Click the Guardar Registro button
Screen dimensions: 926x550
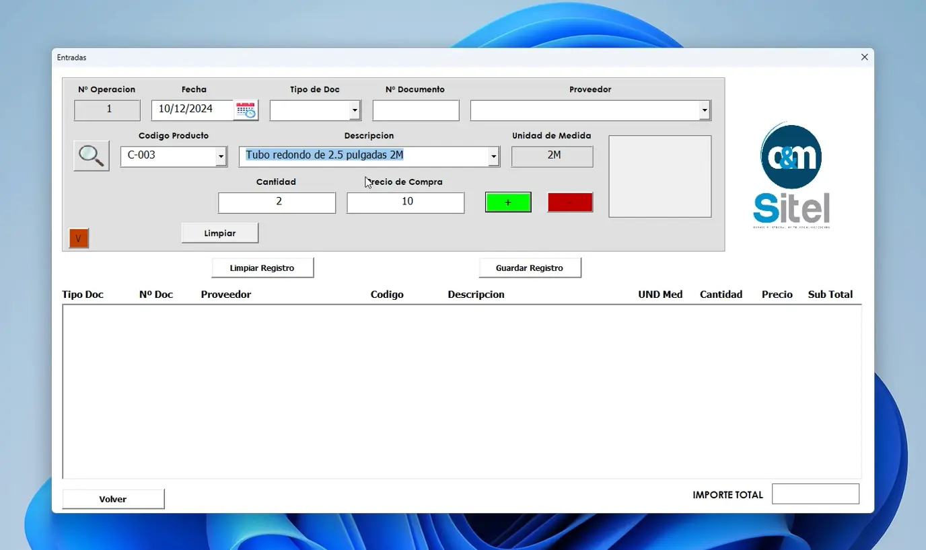(x=530, y=268)
